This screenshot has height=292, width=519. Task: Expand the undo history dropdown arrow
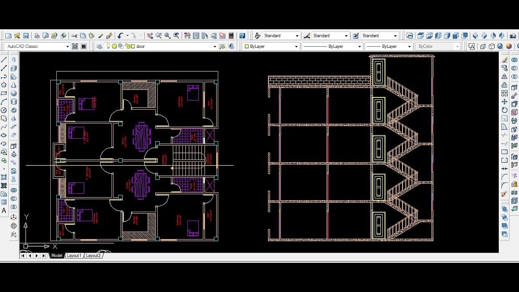(127, 36)
